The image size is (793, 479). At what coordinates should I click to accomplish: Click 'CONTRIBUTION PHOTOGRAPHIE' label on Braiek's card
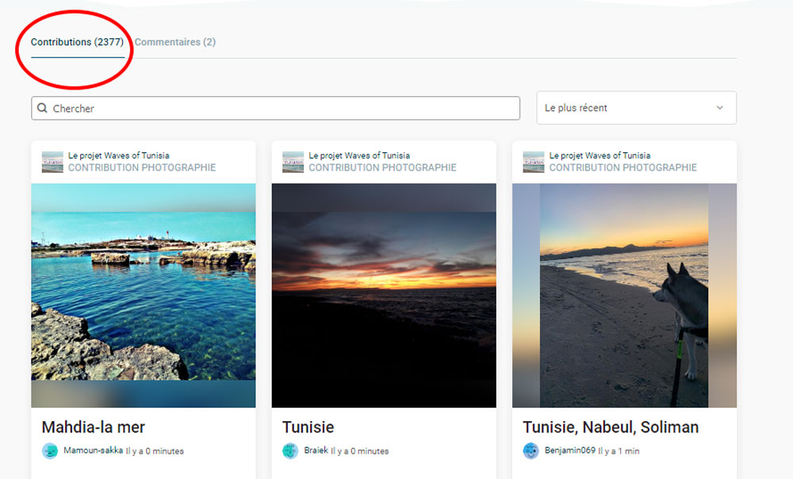pos(382,167)
